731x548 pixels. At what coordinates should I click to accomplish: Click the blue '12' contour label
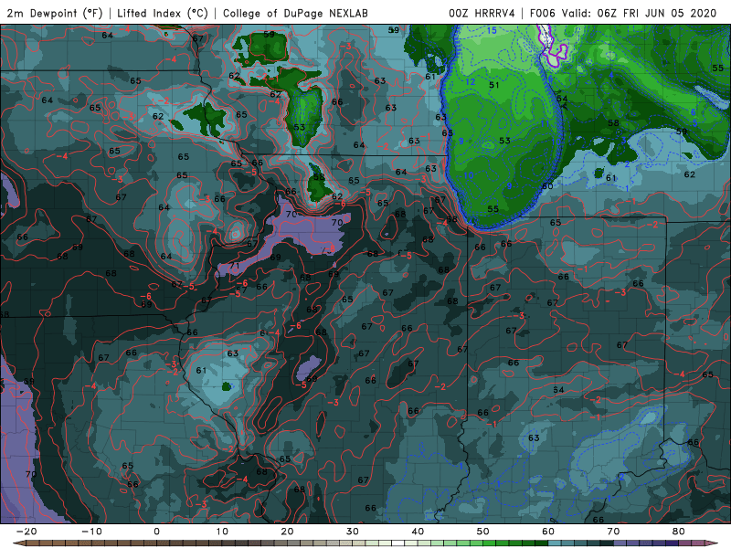point(470,82)
